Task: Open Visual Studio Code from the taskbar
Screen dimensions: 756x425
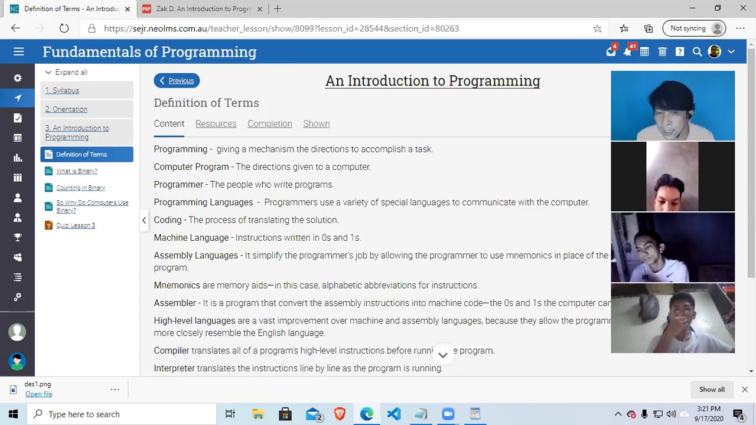Action: [x=393, y=414]
